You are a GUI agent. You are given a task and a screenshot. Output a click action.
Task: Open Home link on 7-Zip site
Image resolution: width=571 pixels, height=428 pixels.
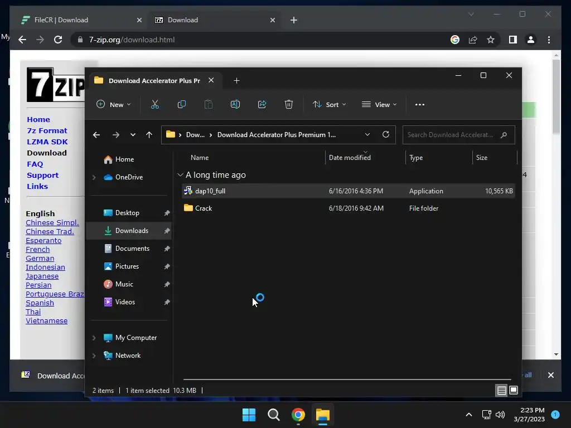[38, 119]
